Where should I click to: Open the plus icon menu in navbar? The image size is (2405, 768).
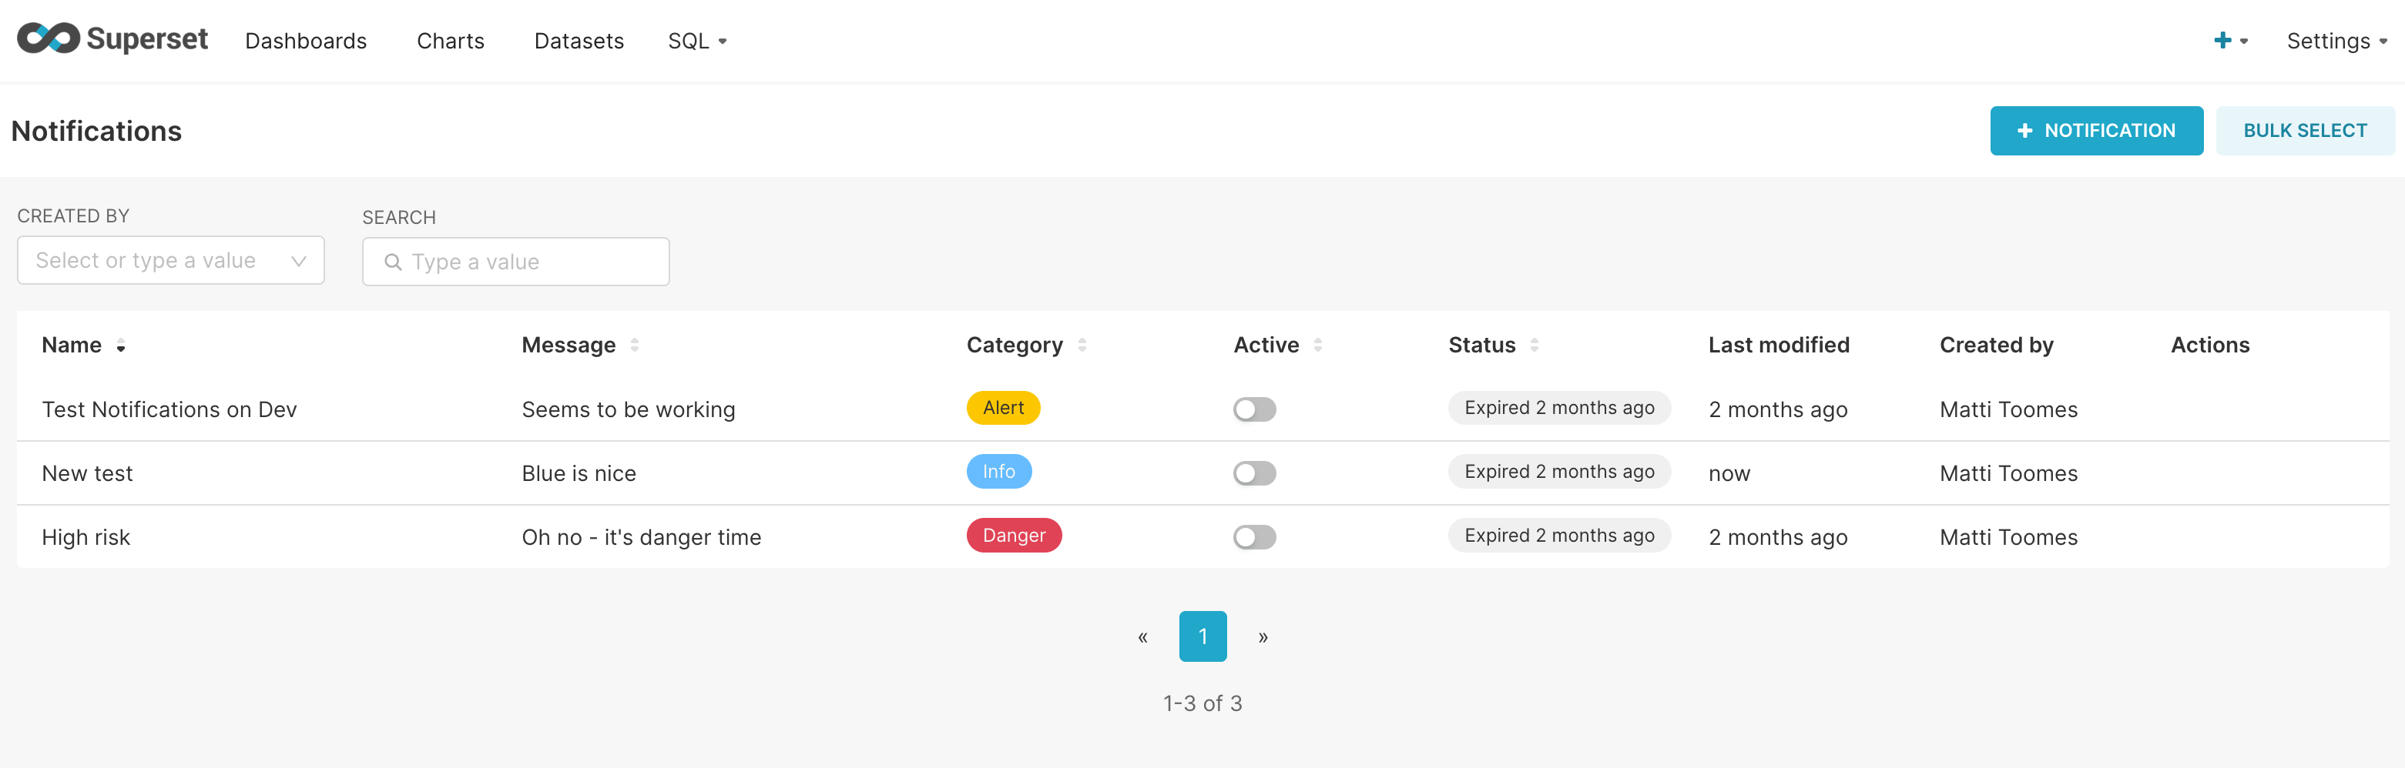(2225, 40)
